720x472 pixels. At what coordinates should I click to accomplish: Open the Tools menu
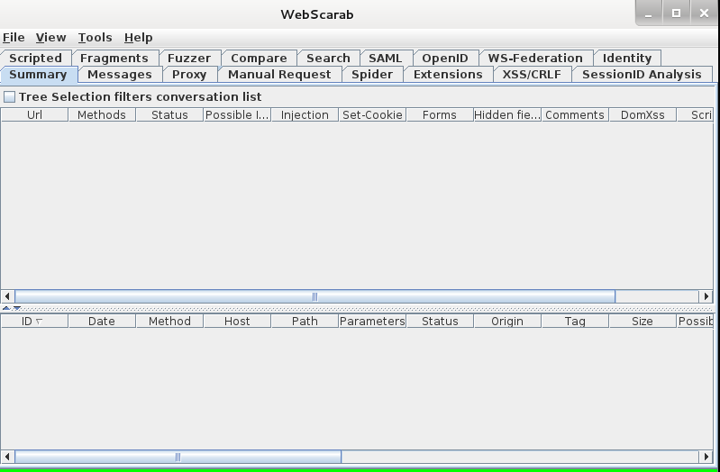(x=95, y=38)
